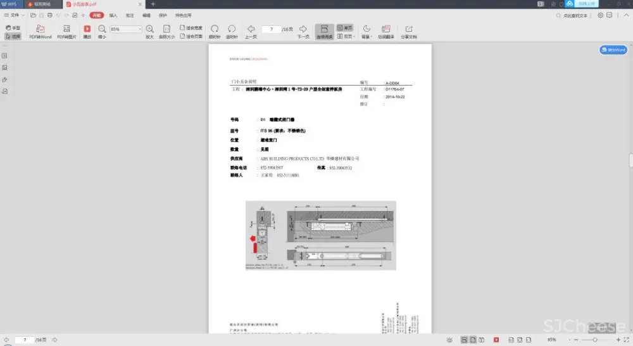Rotate page clockwise (顺时针)

[215, 32]
